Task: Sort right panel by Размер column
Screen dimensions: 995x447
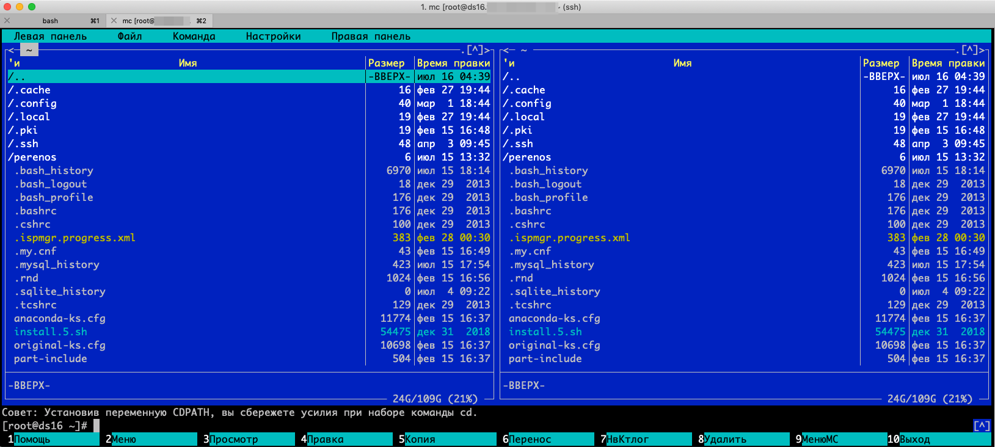Action: (x=881, y=63)
